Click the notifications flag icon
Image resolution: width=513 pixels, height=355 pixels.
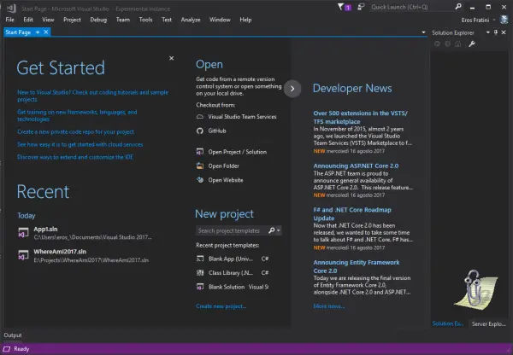click(x=340, y=7)
